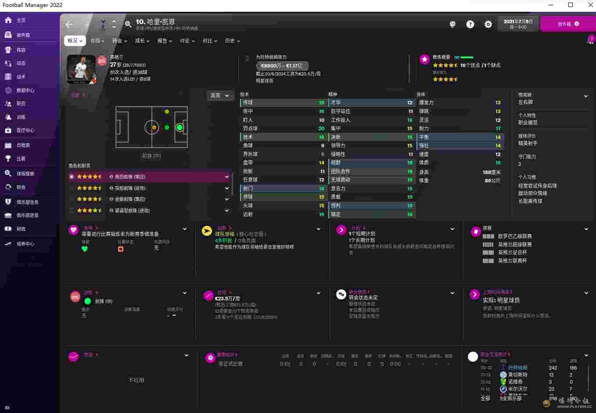596x413 pixels.
Task: Click the search magnifier beside player name
Action: (x=128, y=25)
